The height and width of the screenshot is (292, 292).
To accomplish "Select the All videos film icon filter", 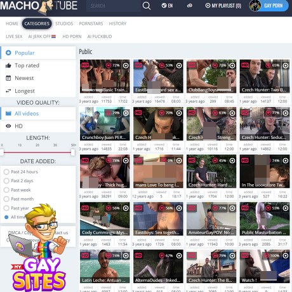I will click(38, 114).
